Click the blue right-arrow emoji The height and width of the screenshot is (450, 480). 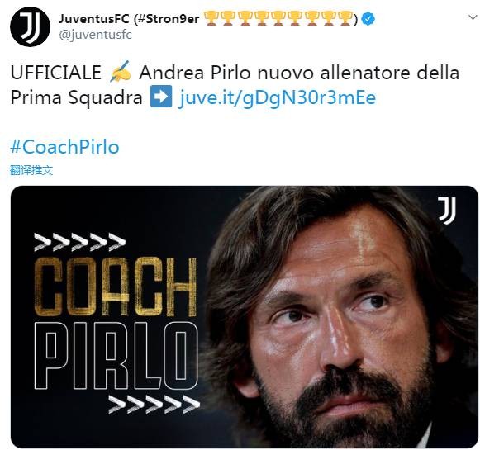pos(161,97)
